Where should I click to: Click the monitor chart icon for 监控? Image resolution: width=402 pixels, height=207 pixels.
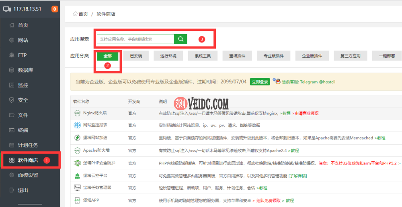coord(12,85)
